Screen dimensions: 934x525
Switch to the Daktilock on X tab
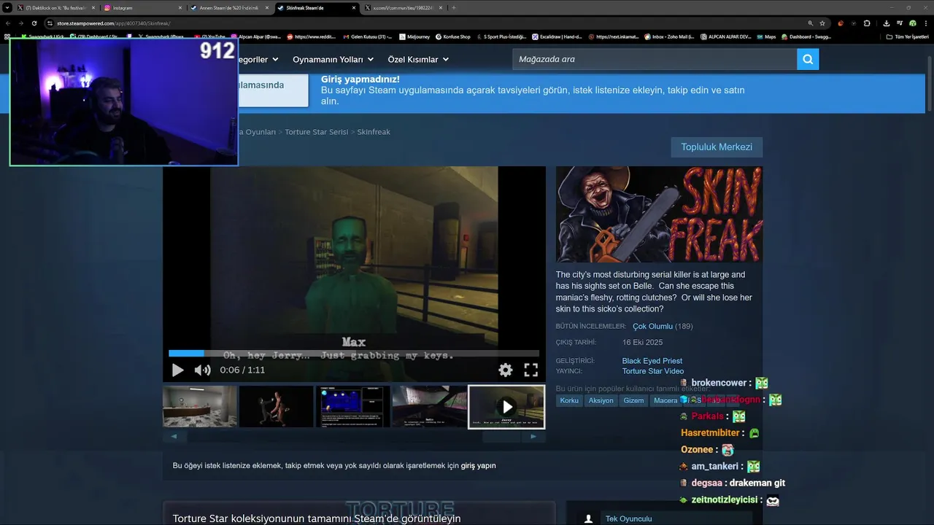tap(55, 7)
